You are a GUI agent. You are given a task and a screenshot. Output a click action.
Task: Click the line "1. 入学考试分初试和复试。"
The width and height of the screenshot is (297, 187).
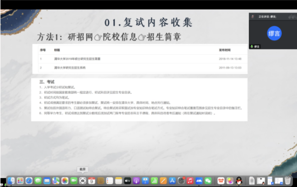(58, 87)
